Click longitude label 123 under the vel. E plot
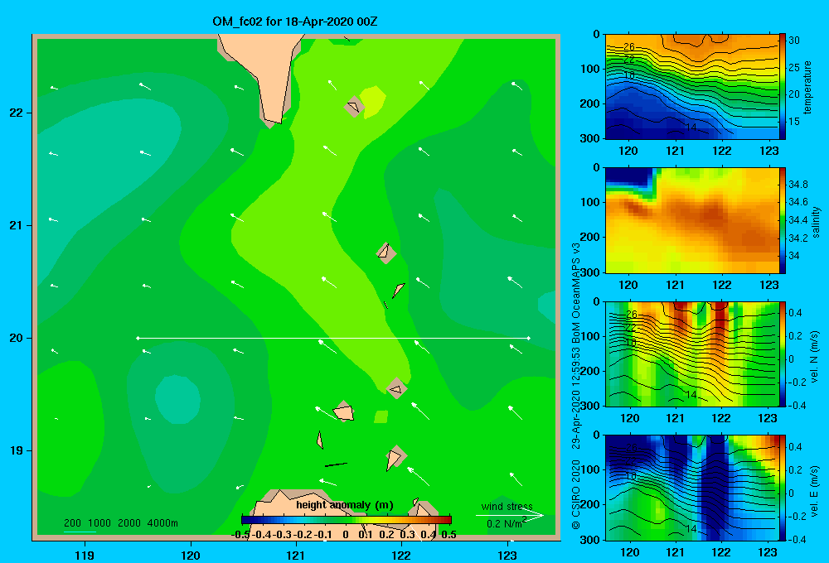Viewport: 829px width, 563px height. pyautogui.click(x=768, y=552)
